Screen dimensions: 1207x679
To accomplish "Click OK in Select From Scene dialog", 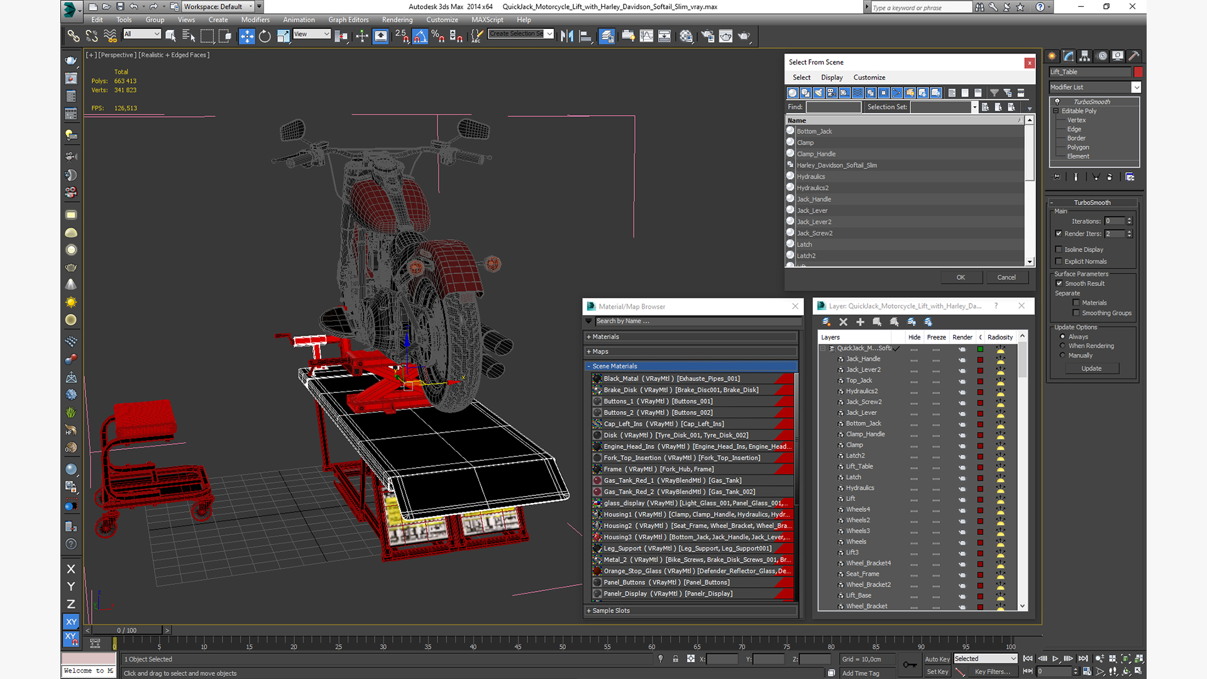I will (x=961, y=277).
